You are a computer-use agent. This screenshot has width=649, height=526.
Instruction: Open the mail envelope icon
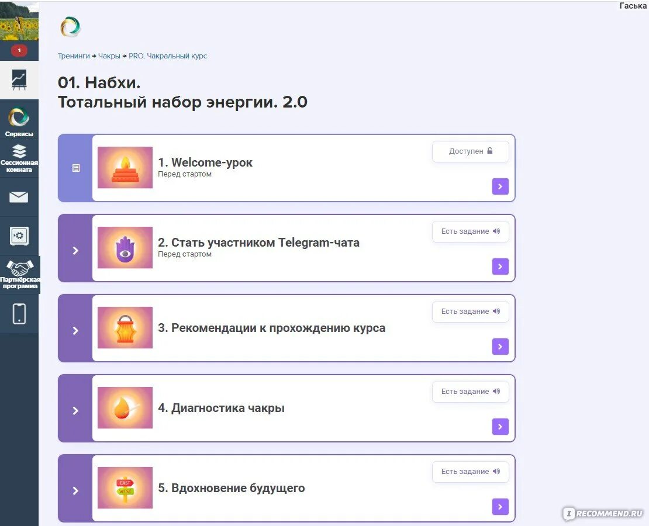tap(19, 197)
